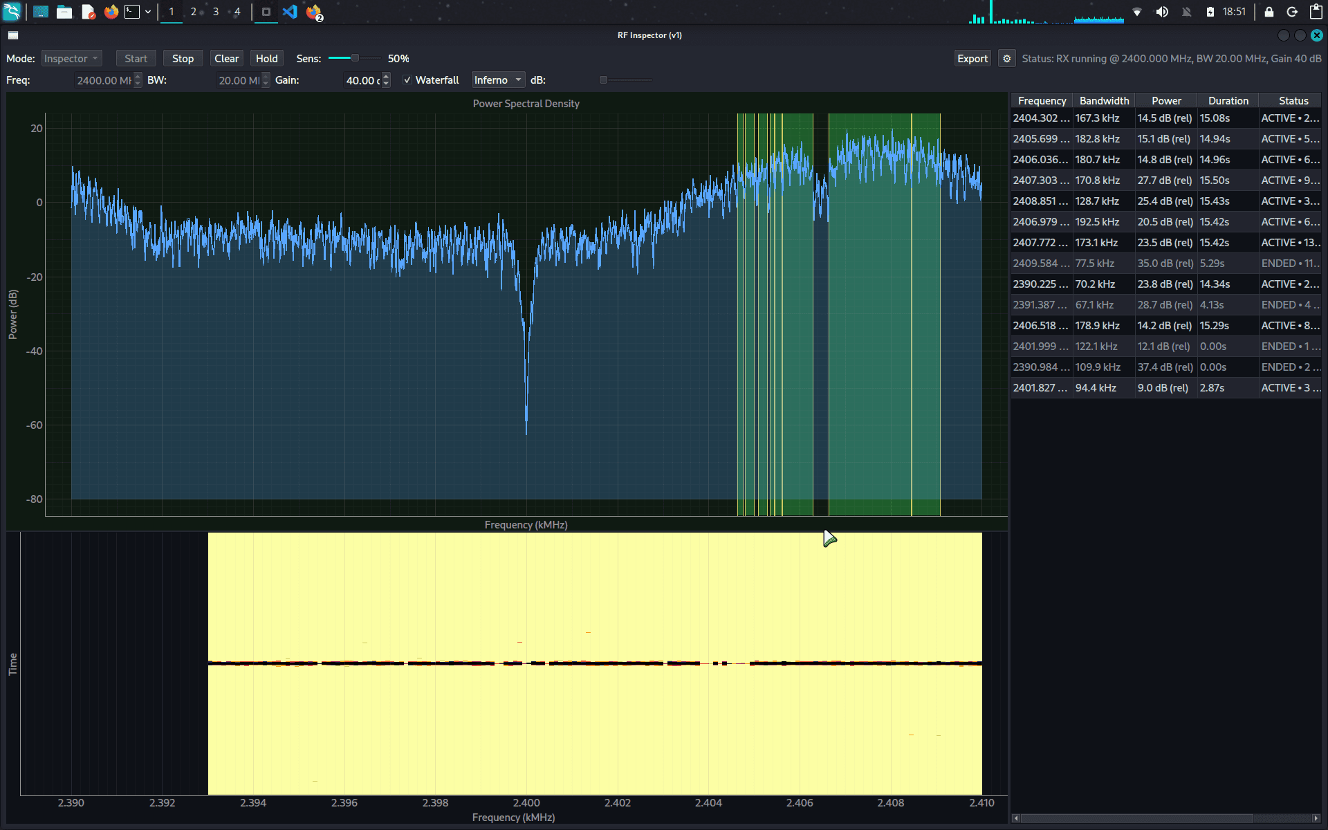
Task: Click the log out session icon
Action: coord(1292,12)
